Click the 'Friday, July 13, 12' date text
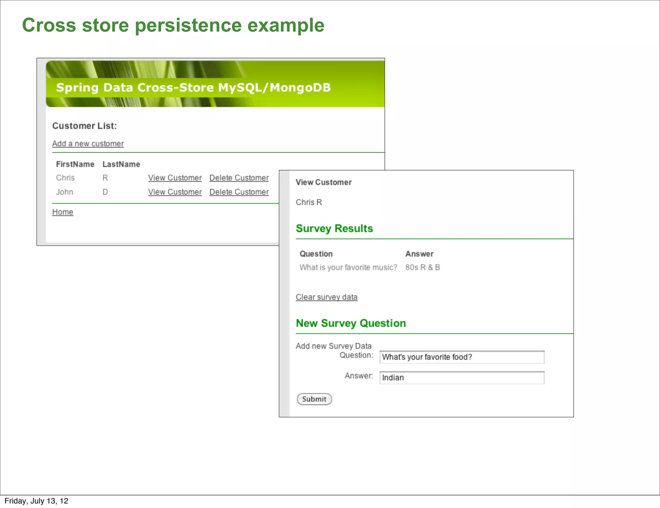 [x=36, y=501]
